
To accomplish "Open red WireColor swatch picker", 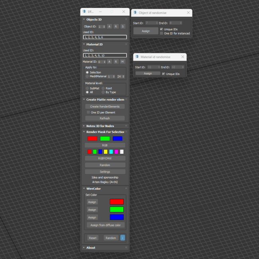I will coord(117,202).
